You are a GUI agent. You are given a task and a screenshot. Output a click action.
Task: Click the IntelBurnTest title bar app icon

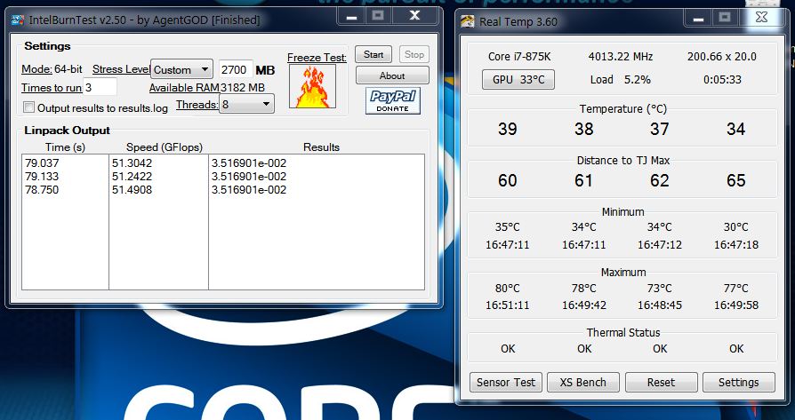coord(18,20)
